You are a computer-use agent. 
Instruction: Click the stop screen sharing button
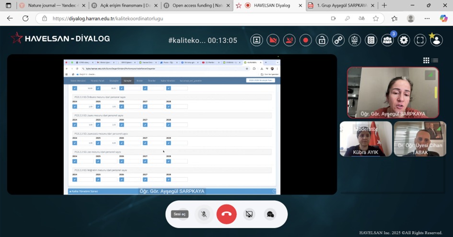[249, 214]
